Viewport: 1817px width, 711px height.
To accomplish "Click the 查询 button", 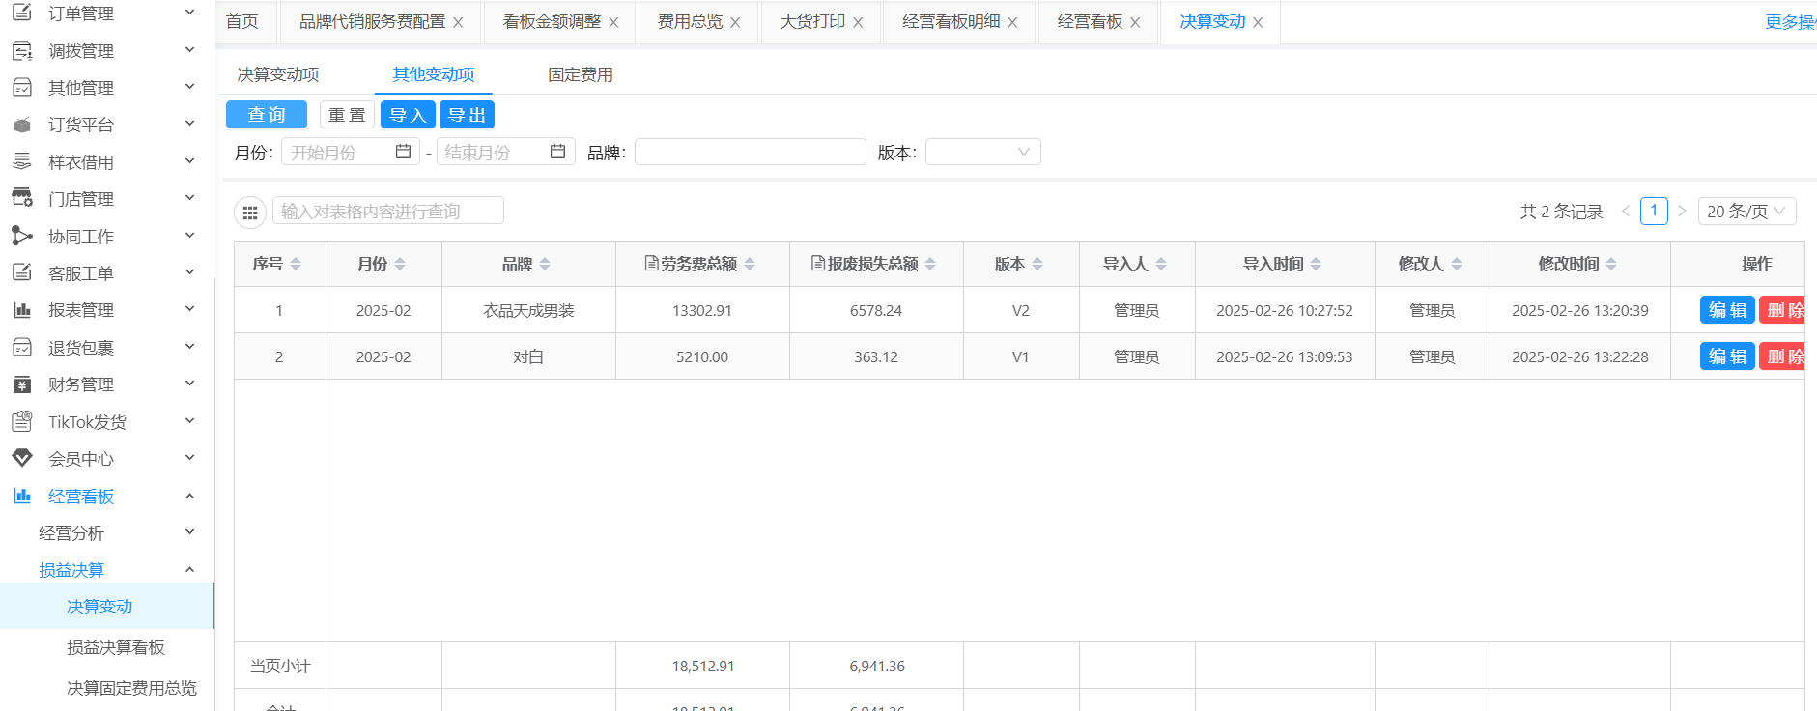I will [267, 115].
